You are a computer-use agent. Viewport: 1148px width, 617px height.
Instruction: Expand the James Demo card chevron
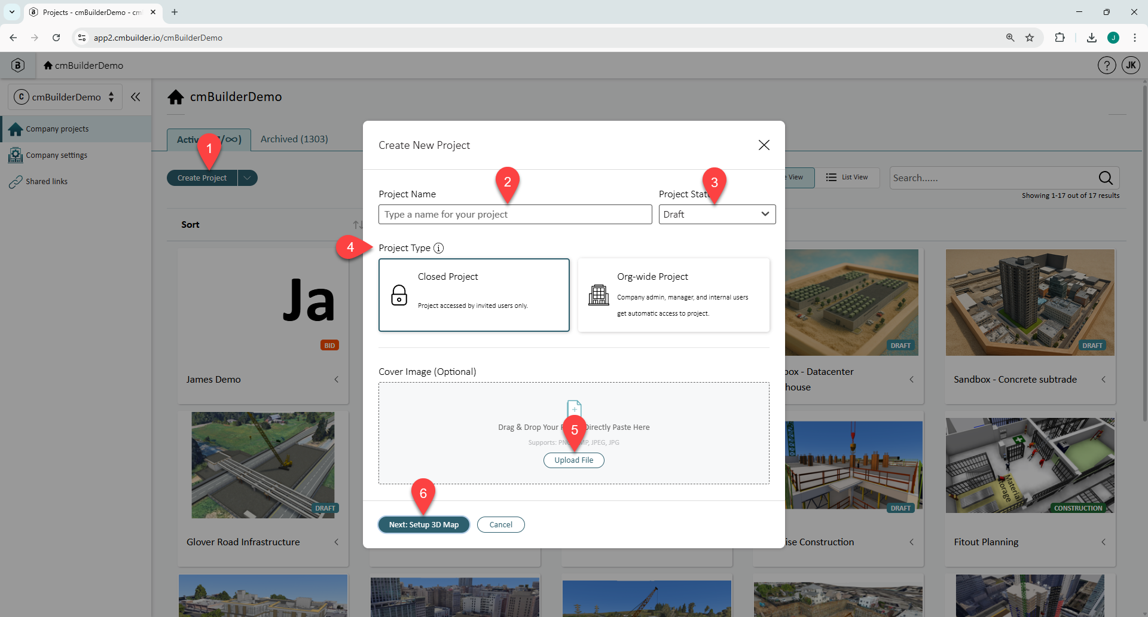[337, 380]
